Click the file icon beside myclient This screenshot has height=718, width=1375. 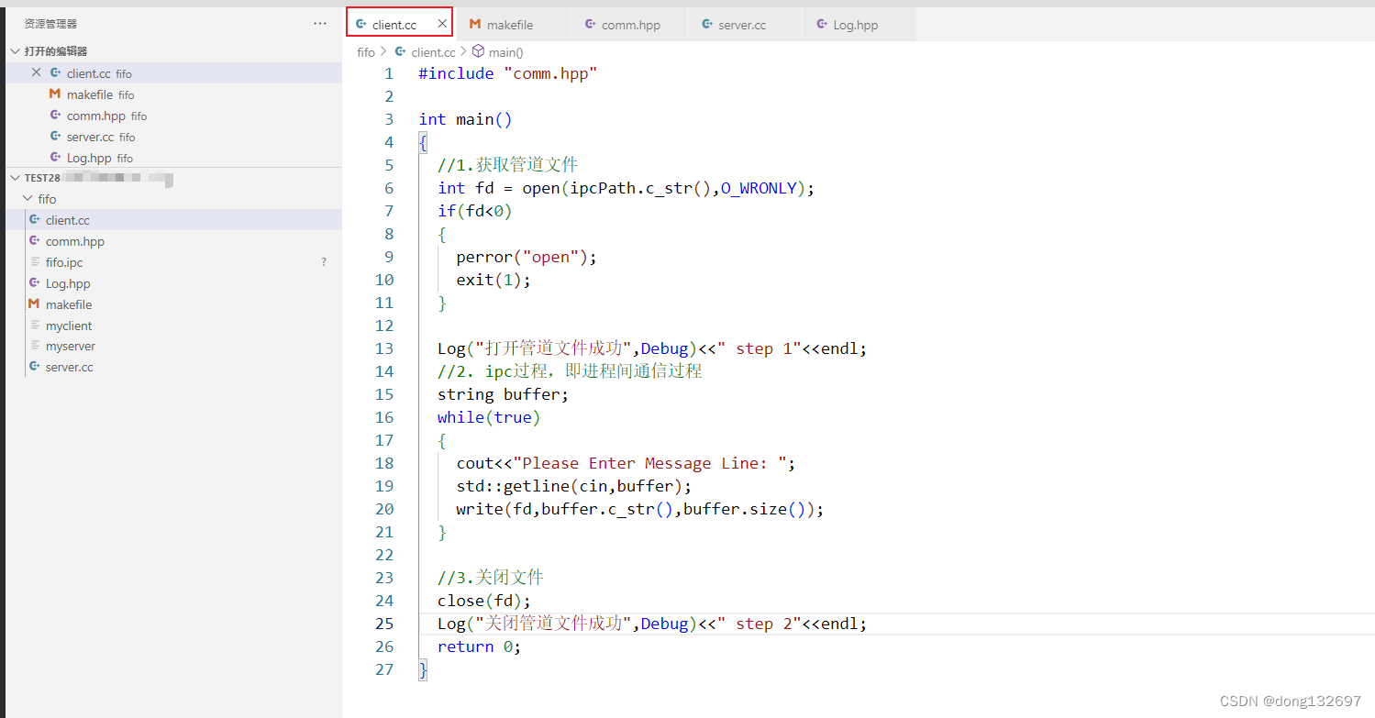tap(36, 326)
